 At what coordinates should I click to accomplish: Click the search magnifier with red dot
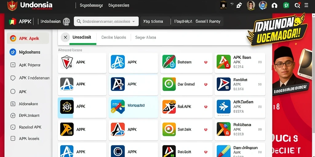pyautogui.click(x=297, y=5)
